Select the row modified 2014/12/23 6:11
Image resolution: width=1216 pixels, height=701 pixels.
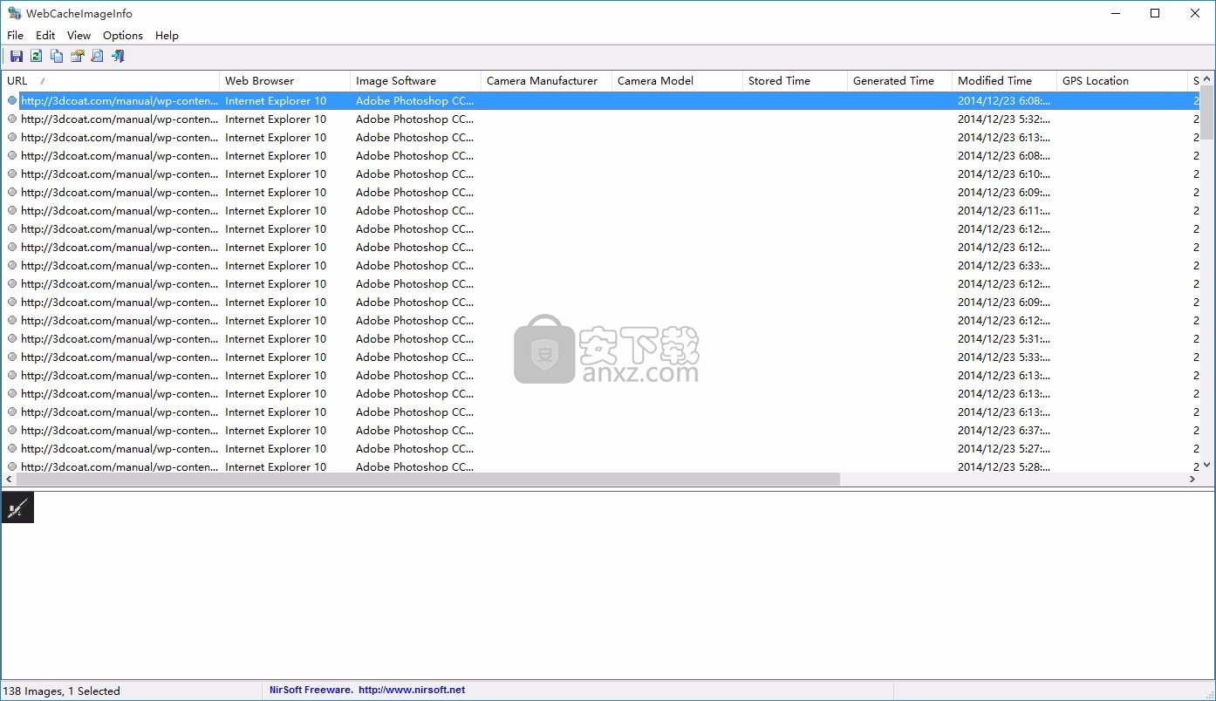coord(600,211)
